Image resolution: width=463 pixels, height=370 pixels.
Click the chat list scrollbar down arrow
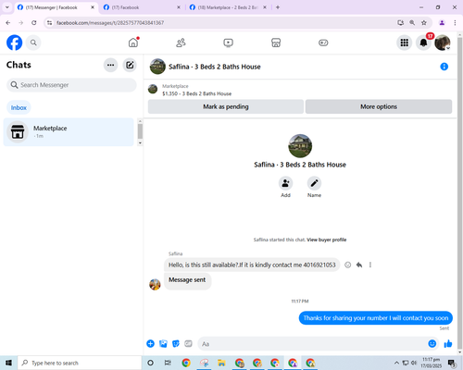(140, 143)
